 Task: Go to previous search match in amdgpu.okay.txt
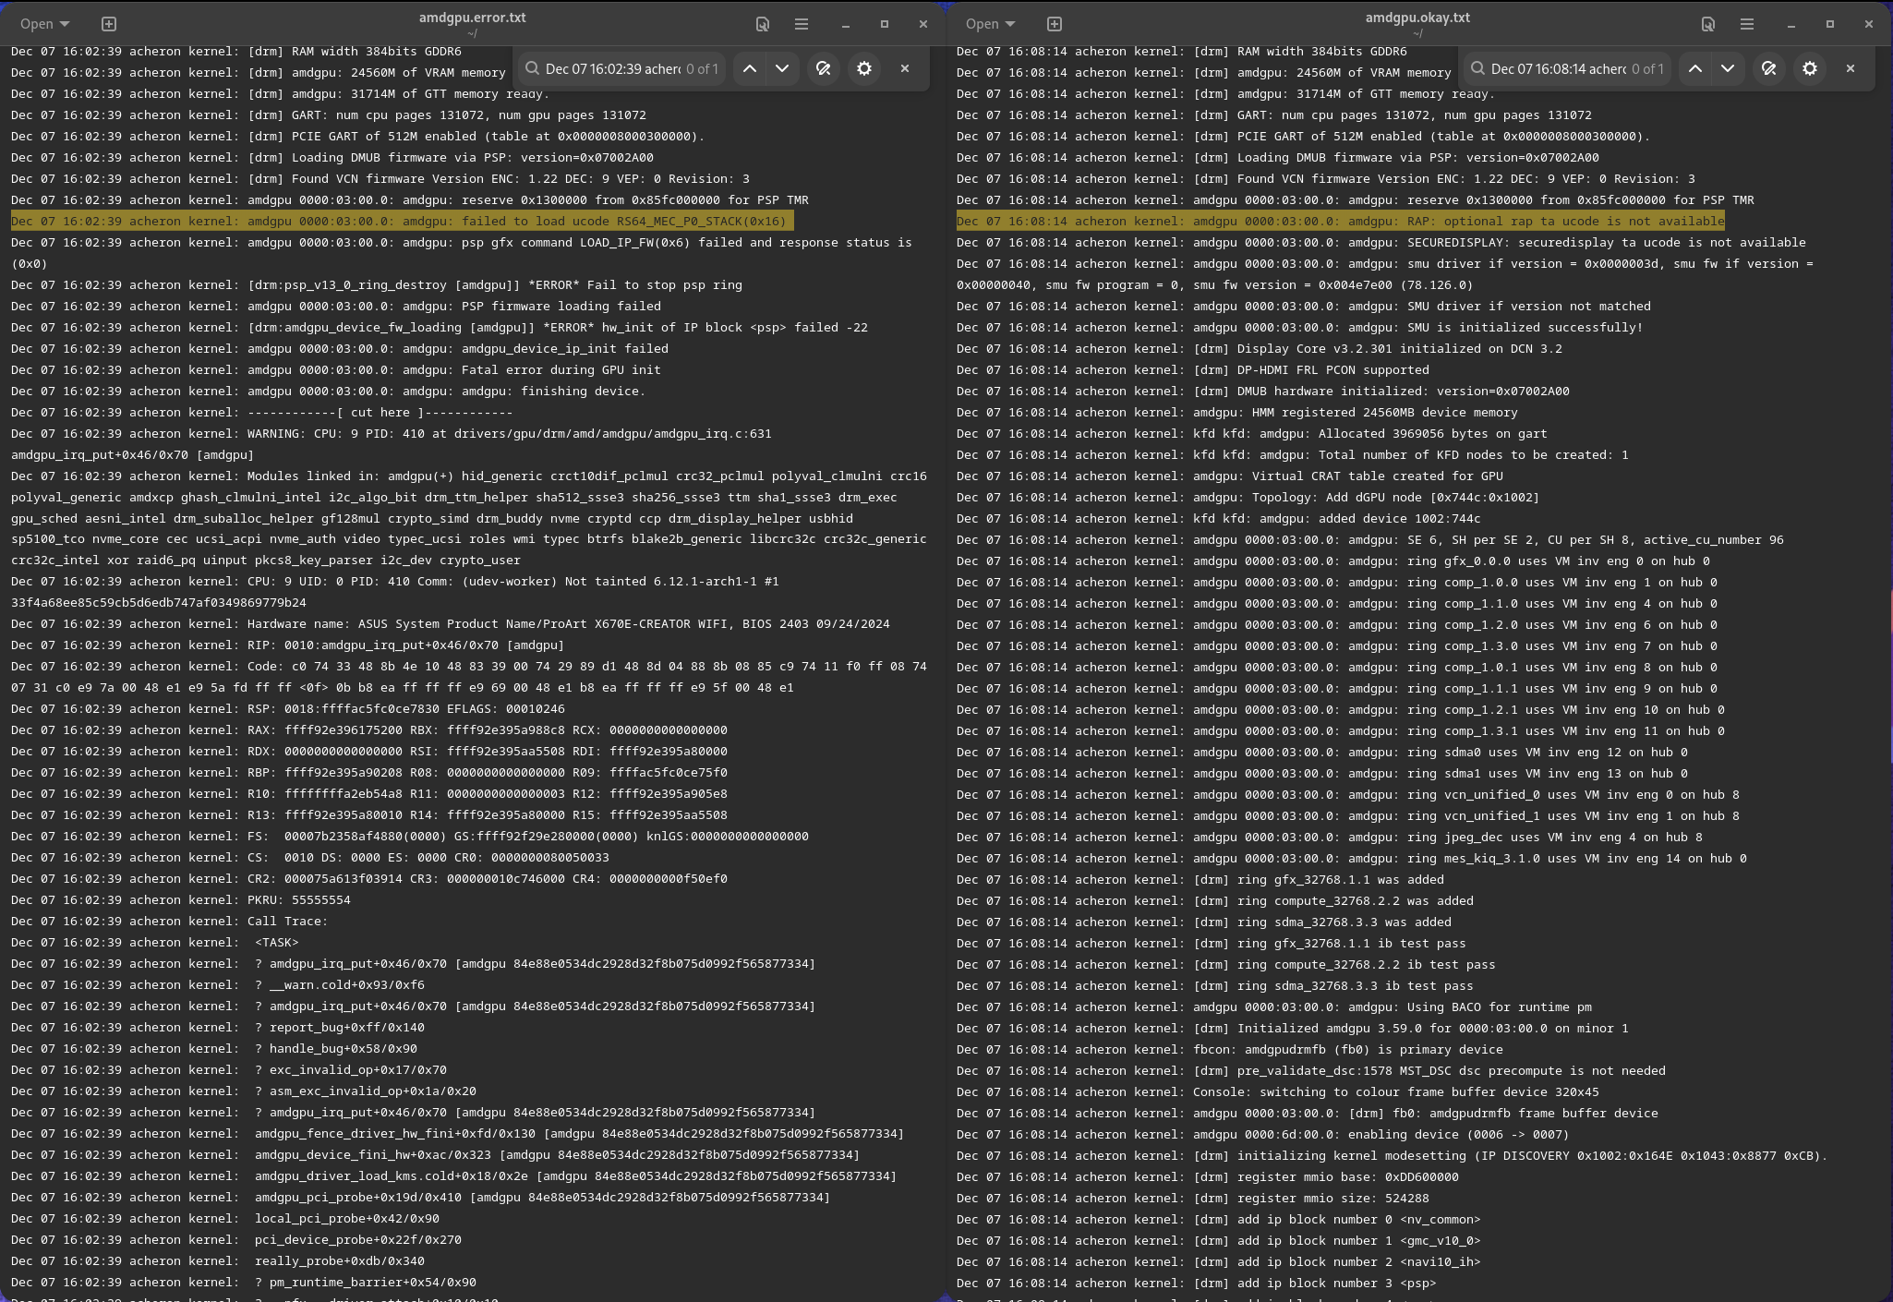1695,68
